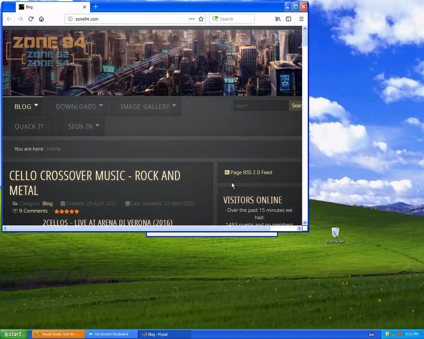Click the horizontal scrollbar right arrow
This screenshot has height=339, width=424.
(x=299, y=228)
